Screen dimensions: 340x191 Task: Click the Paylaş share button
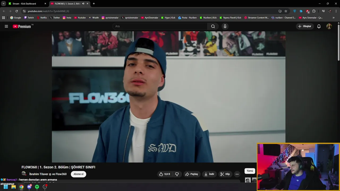[192, 174]
